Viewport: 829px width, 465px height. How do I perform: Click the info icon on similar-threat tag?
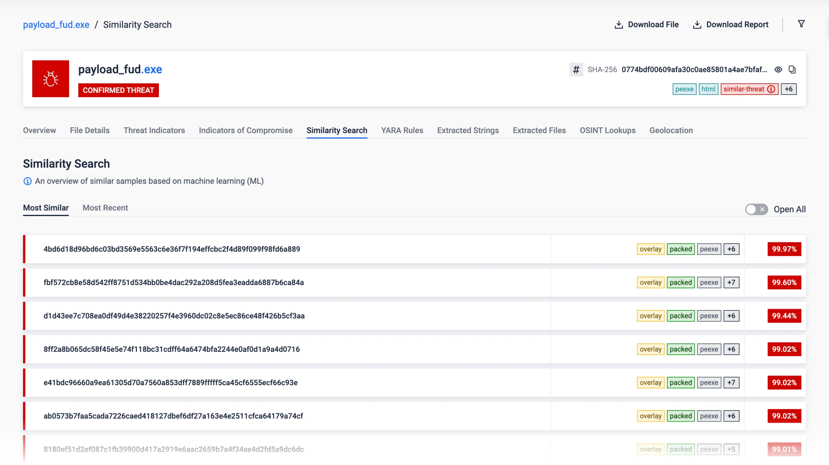click(x=771, y=89)
